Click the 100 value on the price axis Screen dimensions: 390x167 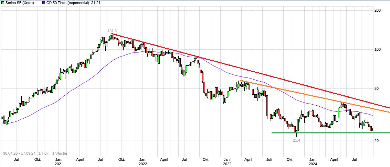377,50
